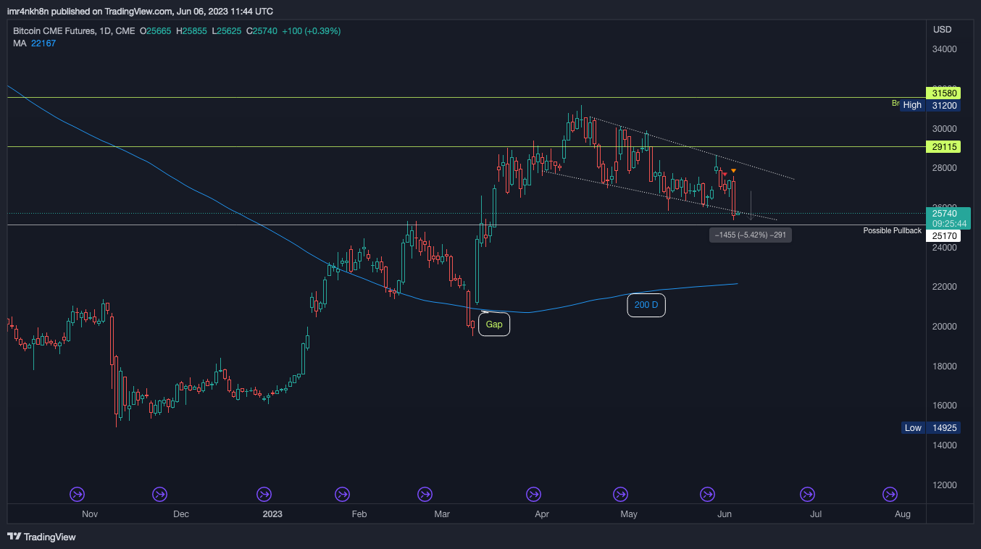Click the orange triangle marker above June candle

point(734,171)
